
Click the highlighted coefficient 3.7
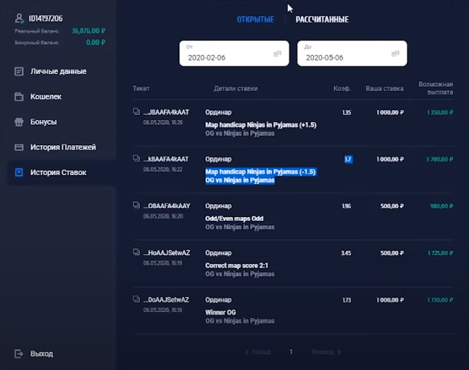coord(348,159)
